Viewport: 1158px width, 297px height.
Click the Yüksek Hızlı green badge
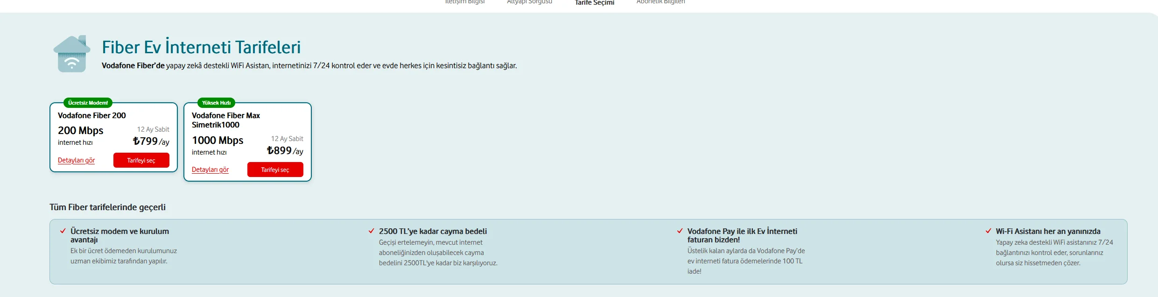(x=216, y=103)
